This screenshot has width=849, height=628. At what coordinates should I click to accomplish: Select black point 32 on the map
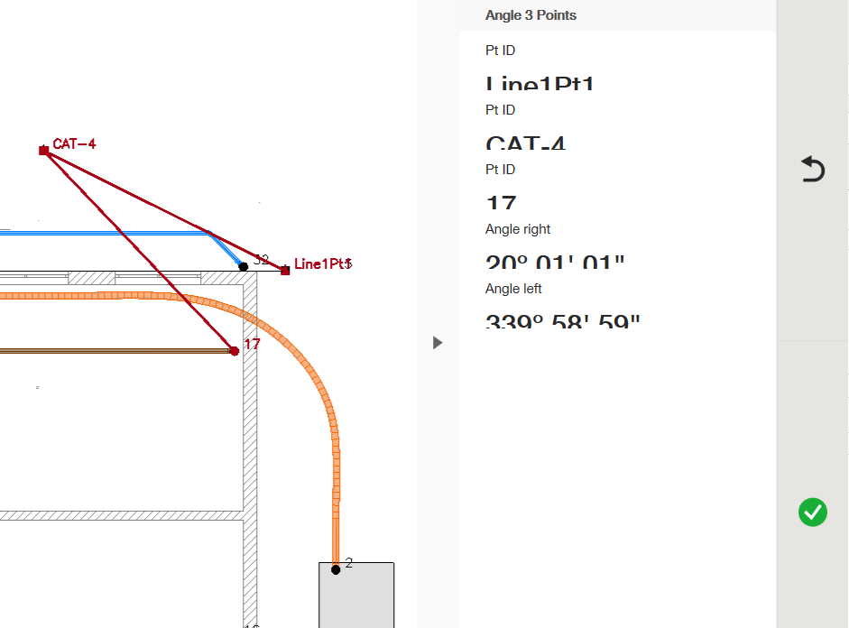pyautogui.click(x=243, y=266)
